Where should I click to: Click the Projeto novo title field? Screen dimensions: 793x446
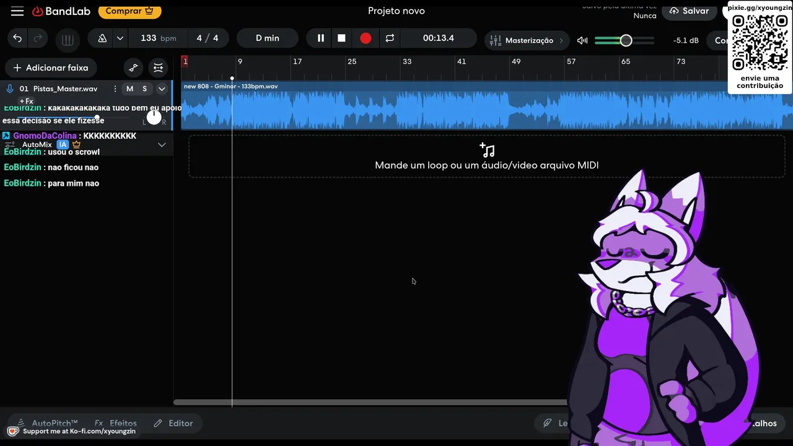coord(396,11)
